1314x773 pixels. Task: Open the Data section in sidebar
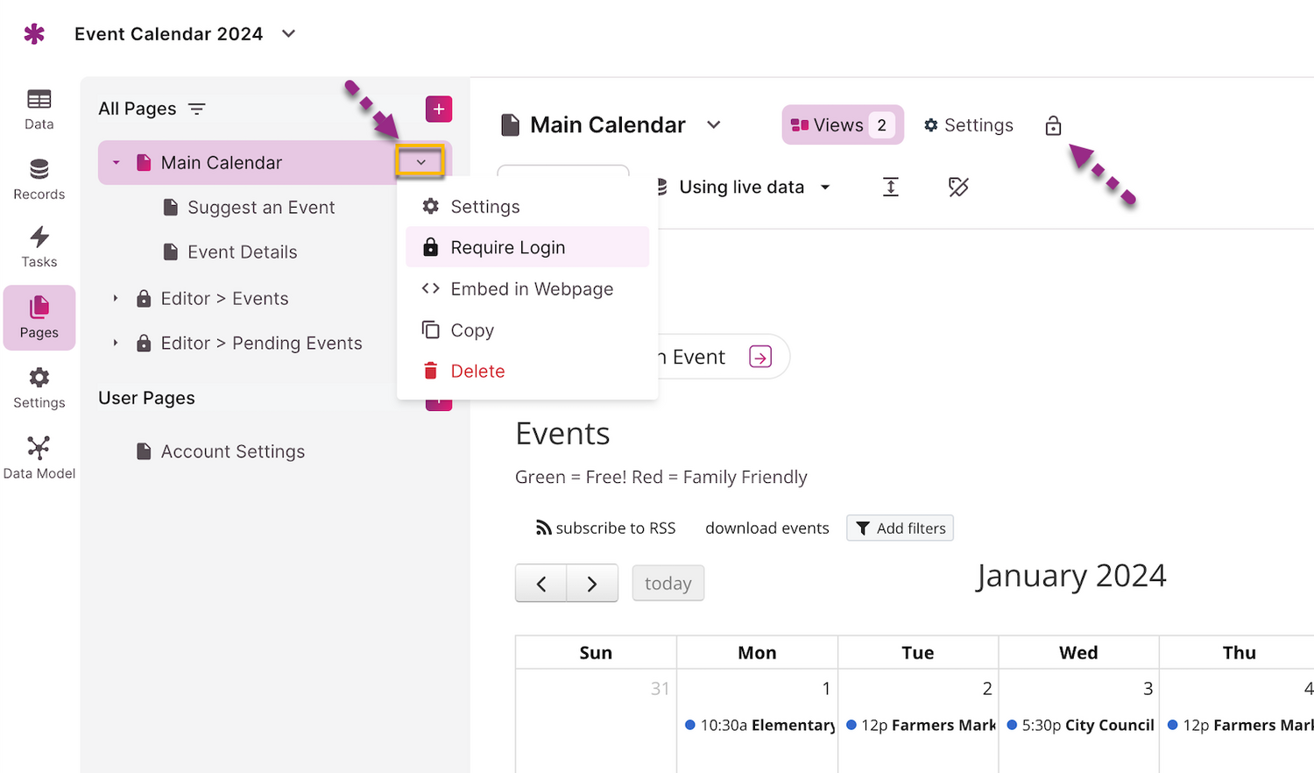click(39, 110)
